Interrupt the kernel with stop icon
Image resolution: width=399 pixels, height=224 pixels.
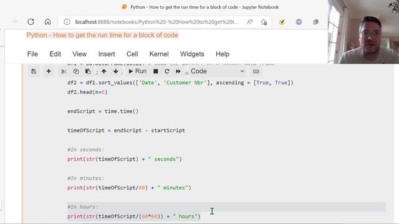156,72
